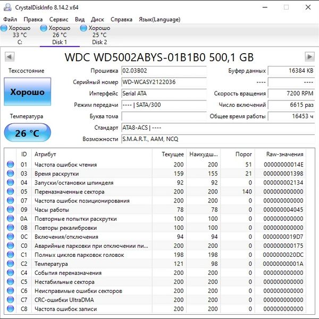This screenshot has width=319, height=319.
Task: Select row Нестабильные сектора
Action: (x=155, y=282)
